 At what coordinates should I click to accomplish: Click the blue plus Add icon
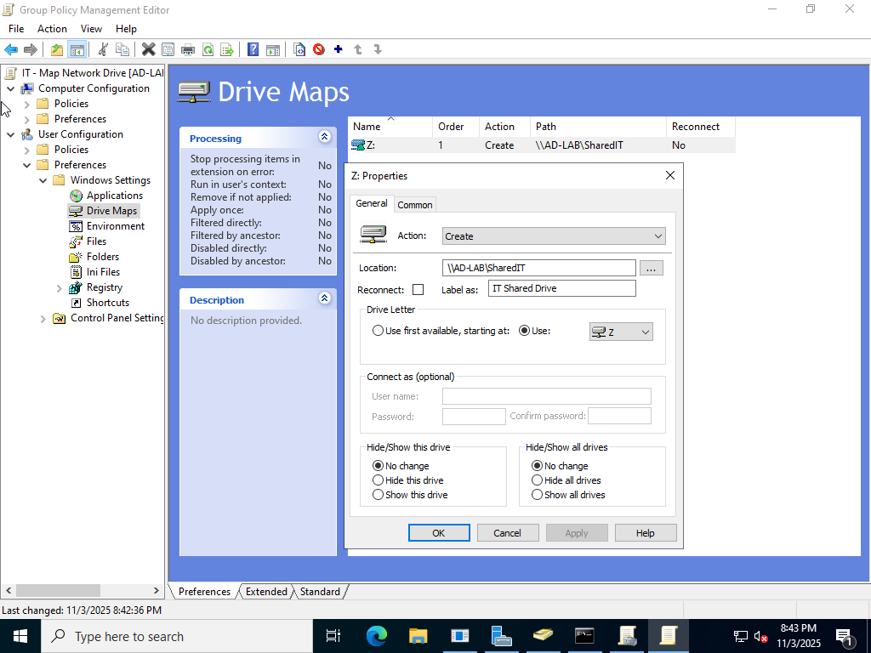(x=338, y=49)
